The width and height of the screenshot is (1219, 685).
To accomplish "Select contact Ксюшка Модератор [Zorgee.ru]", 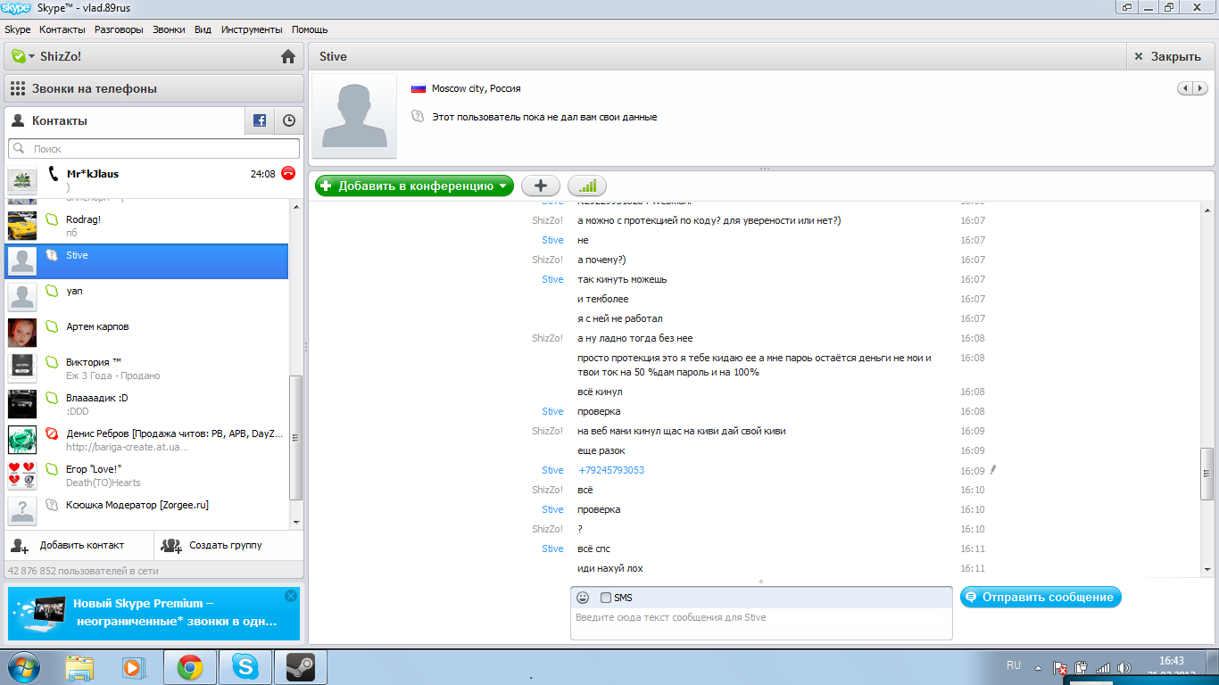I will click(146, 511).
